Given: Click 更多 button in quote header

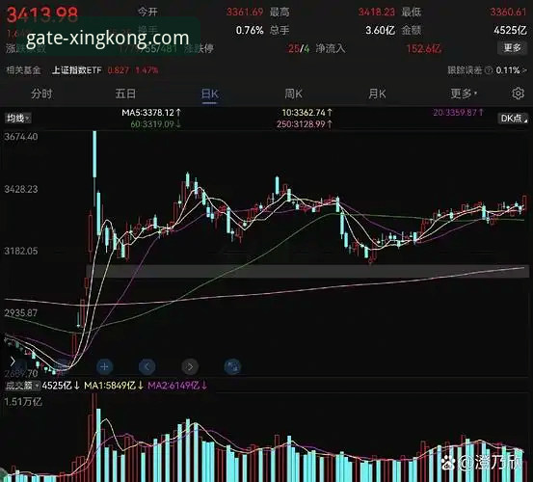Looking at the screenshot, I should [x=513, y=48].
